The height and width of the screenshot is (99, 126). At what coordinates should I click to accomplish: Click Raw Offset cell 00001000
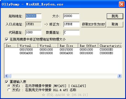click(x=86, y=50)
